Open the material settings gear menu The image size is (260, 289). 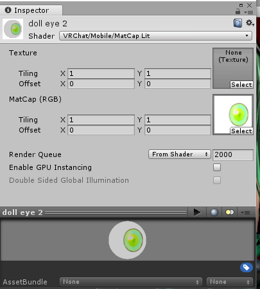coord(250,23)
